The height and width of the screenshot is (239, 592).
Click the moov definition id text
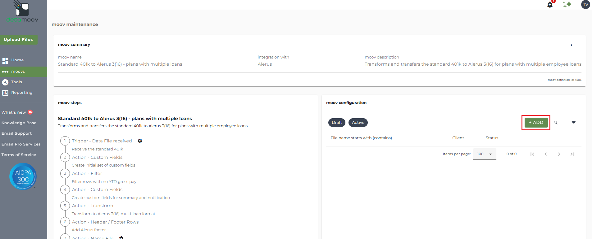[564, 80]
